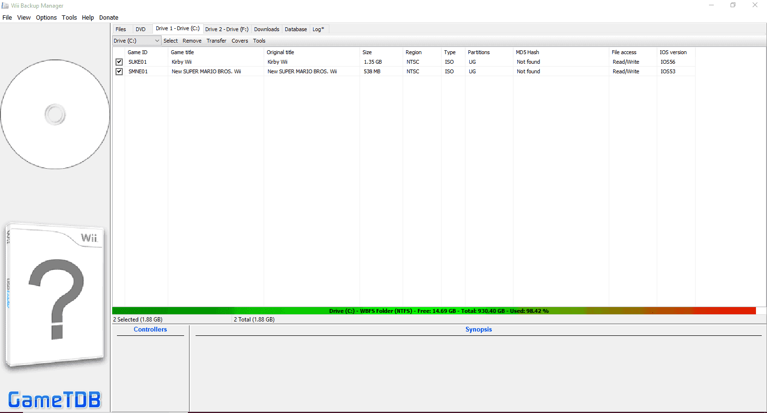767x413 pixels.
Task: Click the Controllers panel heading
Action: pos(151,330)
